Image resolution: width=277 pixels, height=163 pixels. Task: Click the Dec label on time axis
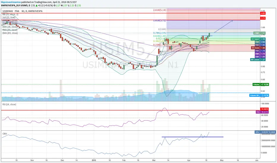(62, 160)
